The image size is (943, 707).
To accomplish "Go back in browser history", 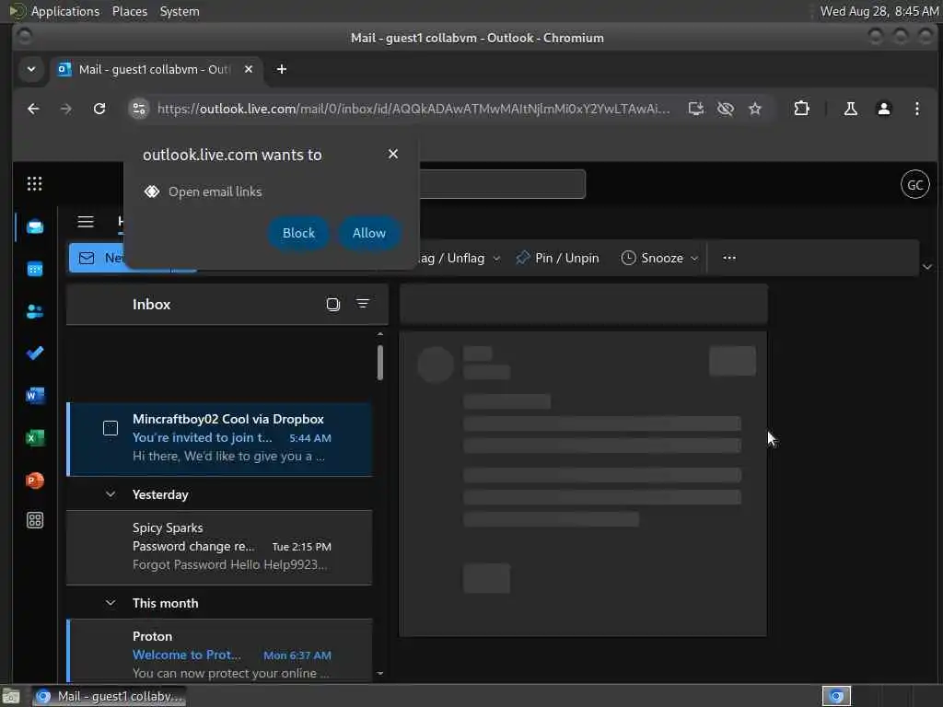I will pyautogui.click(x=34, y=109).
